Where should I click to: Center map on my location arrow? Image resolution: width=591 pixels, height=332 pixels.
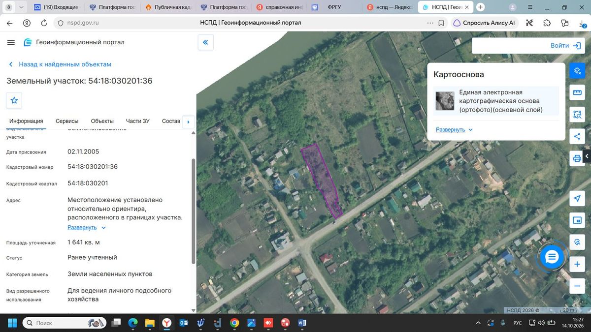(577, 198)
